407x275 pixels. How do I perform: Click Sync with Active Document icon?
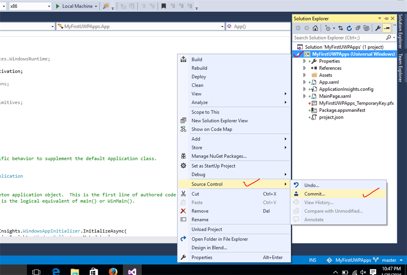(x=341, y=28)
